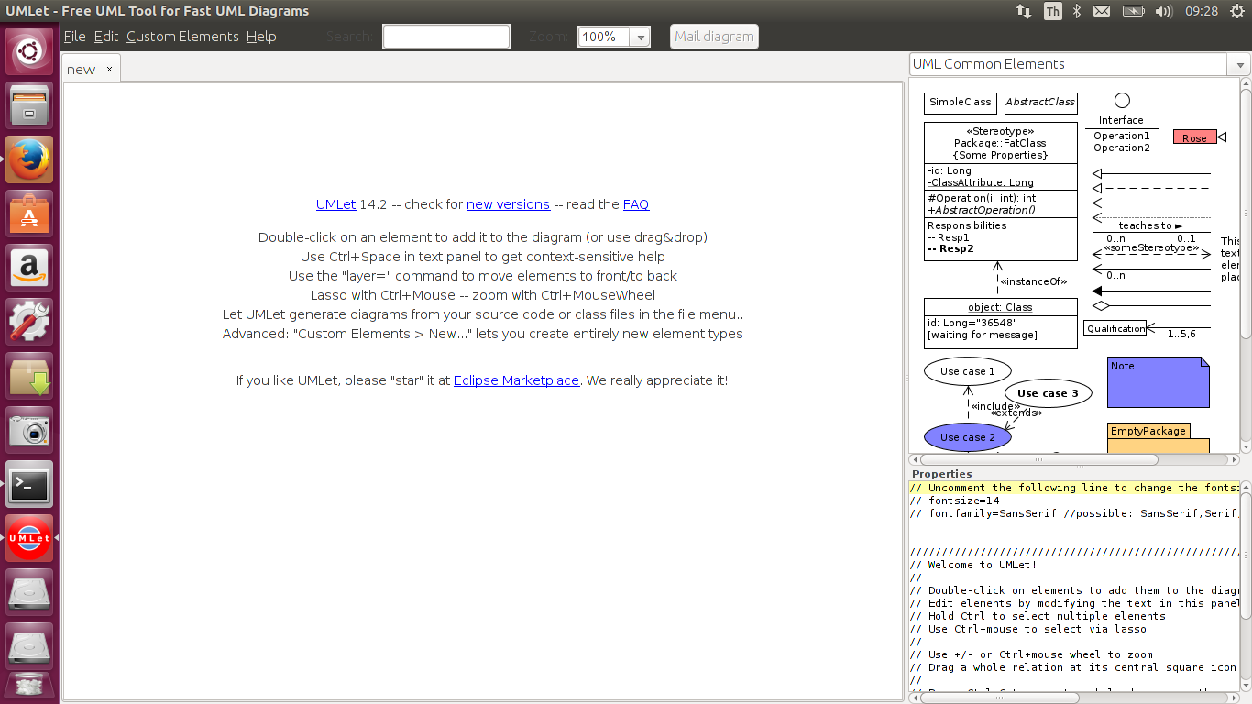Select the red Rose class element
The height and width of the screenshot is (704, 1252).
(1194, 137)
